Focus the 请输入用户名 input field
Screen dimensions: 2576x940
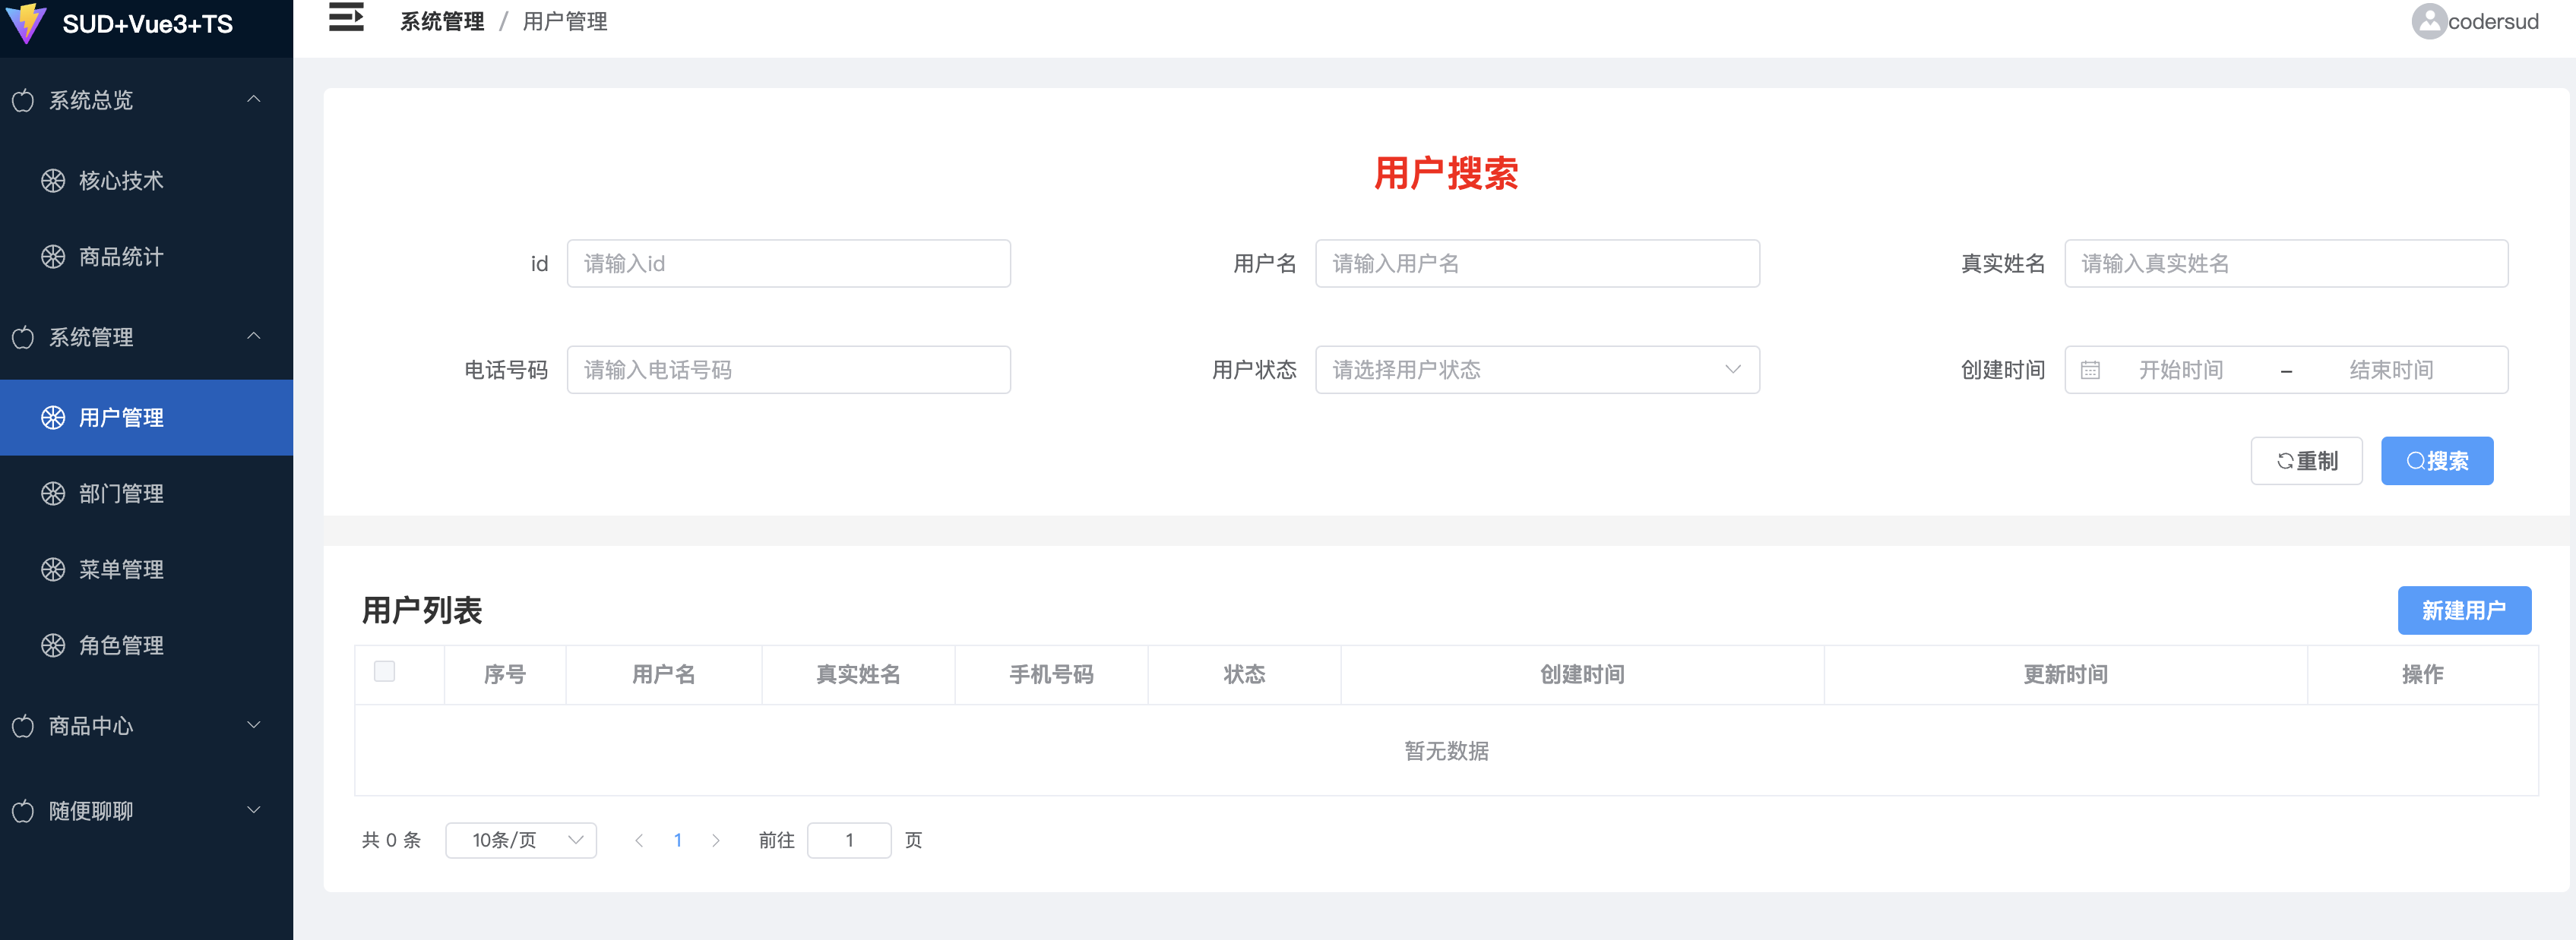1537,263
